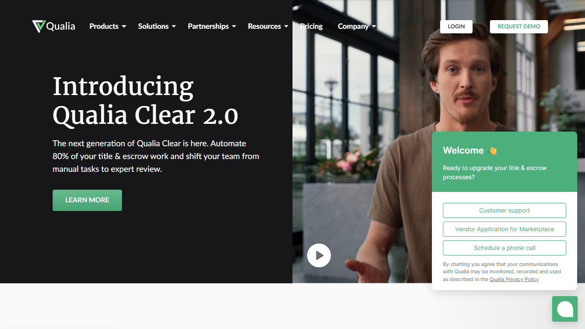Play the hero video
This screenshot has width=585, height=329.
pos(319,255)
